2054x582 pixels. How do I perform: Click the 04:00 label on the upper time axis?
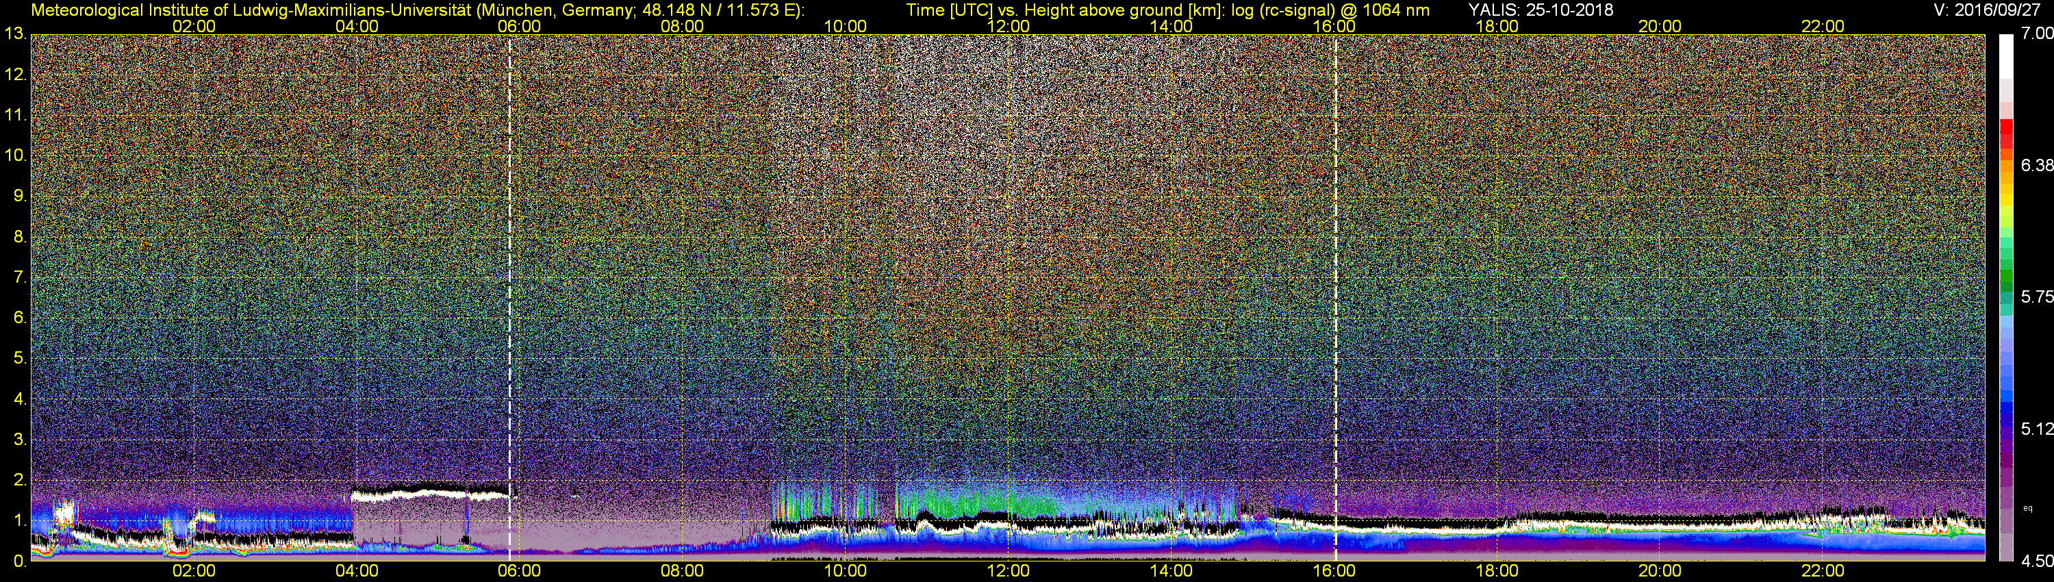(x=357, y=26)
